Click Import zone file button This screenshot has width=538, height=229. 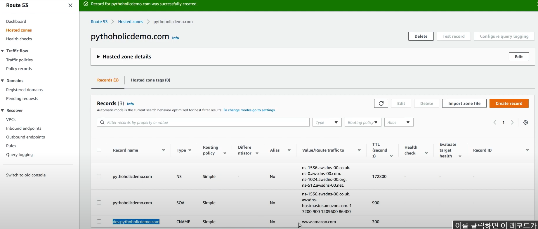click(x=464, y=103)
